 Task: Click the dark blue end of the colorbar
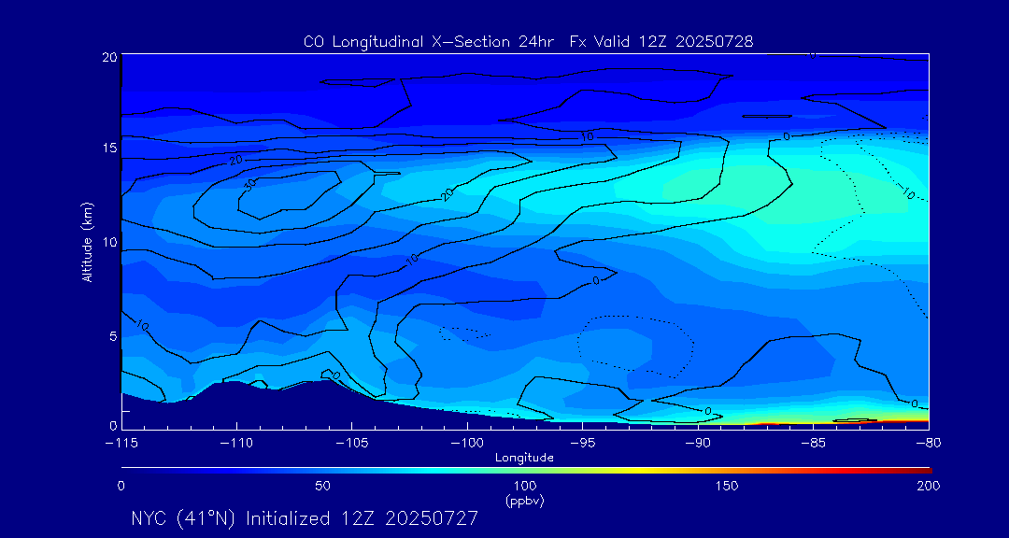click(132, 471)
